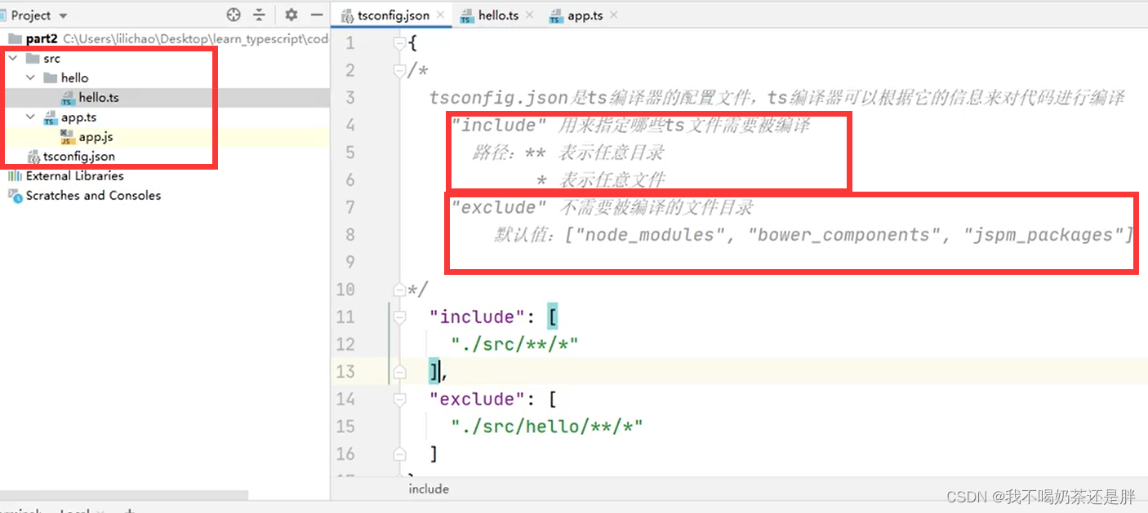1148x513 pixels.
Task: Collapse the app.ts node chevron
Action: click(31, 117)
